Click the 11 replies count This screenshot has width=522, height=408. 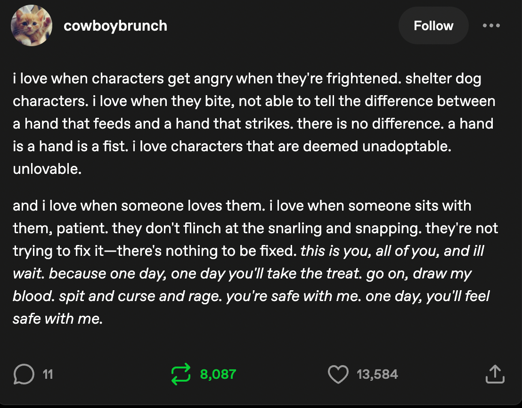coord(48,375)
